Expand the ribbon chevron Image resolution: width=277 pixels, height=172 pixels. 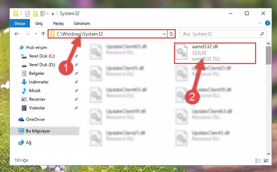[x=259, y=23]
